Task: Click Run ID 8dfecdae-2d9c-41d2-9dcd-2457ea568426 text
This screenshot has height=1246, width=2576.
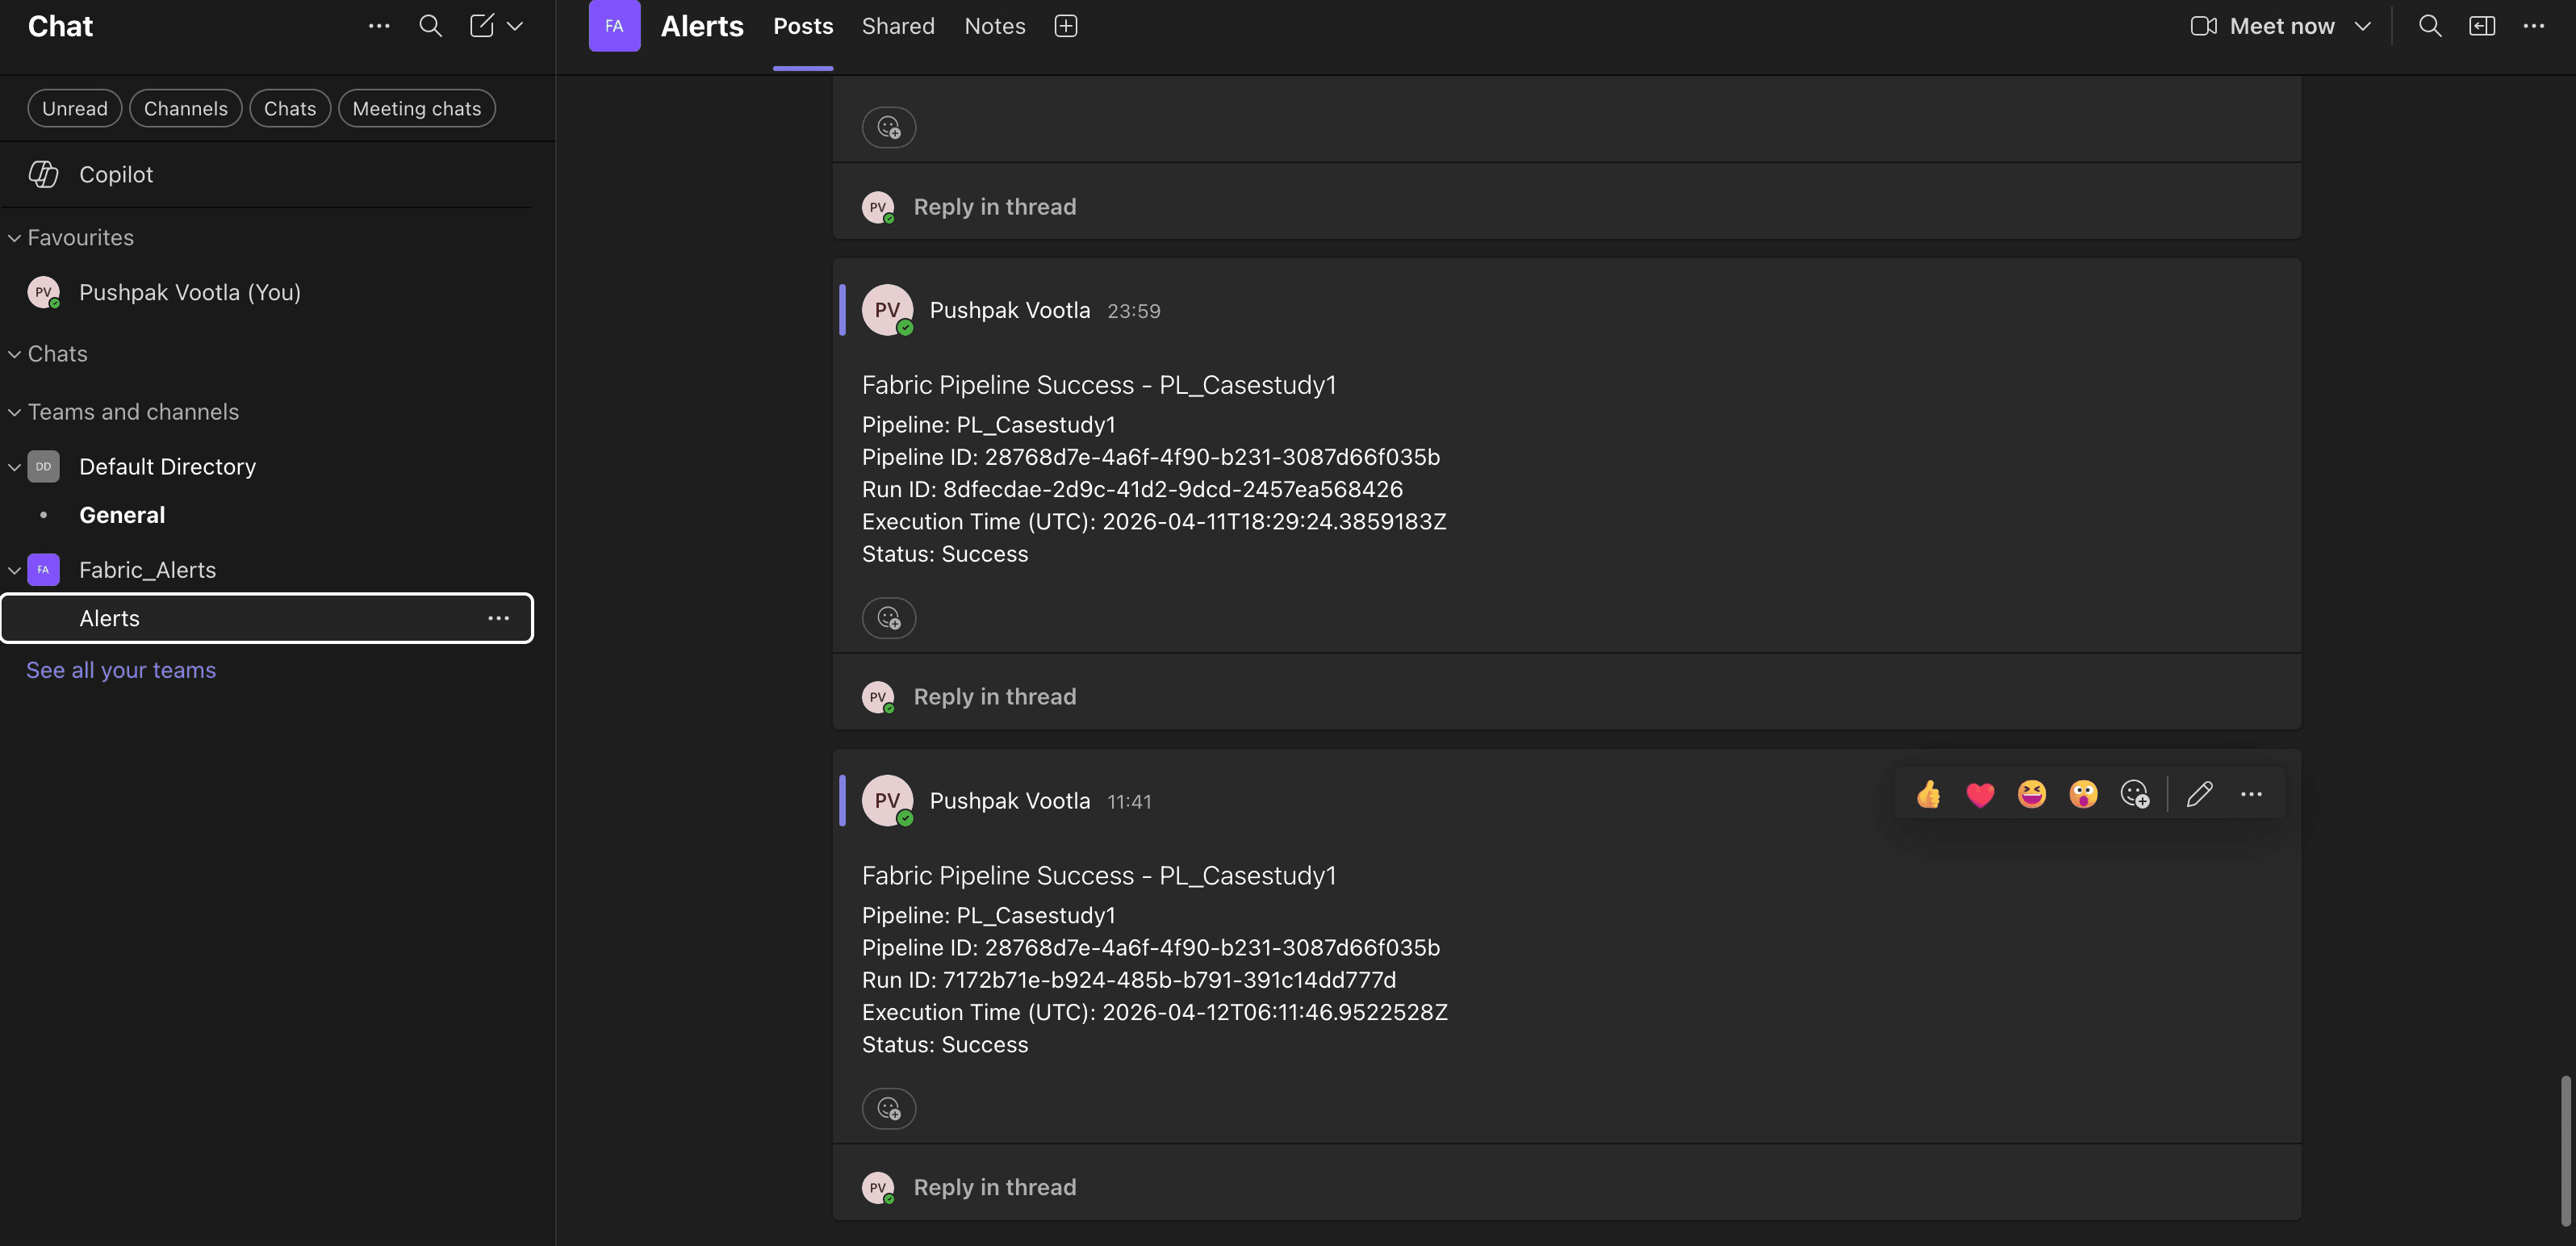Action: click(x=1133, y=489)
